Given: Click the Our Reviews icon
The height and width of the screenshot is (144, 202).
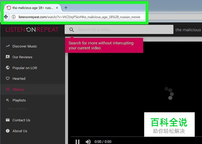Looking at the screenshot, I should (x=8, y=57).
